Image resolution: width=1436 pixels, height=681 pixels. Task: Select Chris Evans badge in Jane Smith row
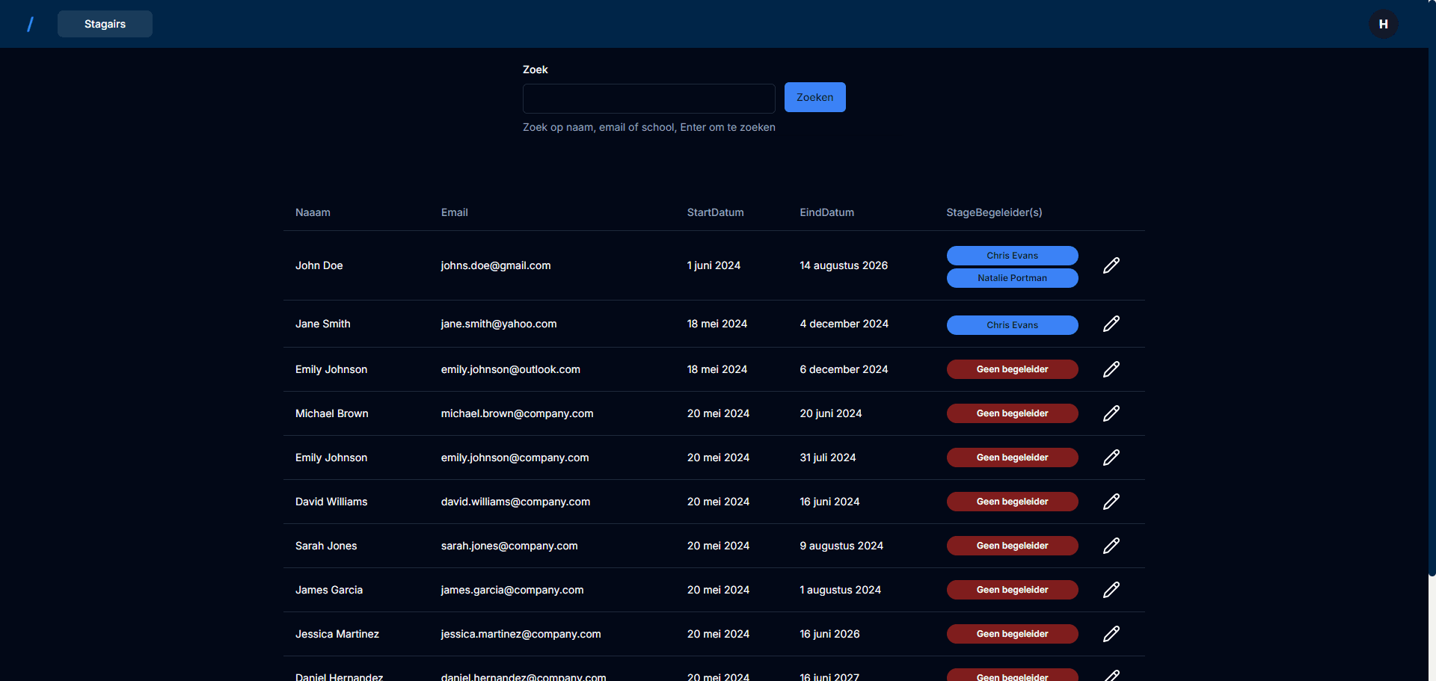click(x=1012, y=325)
